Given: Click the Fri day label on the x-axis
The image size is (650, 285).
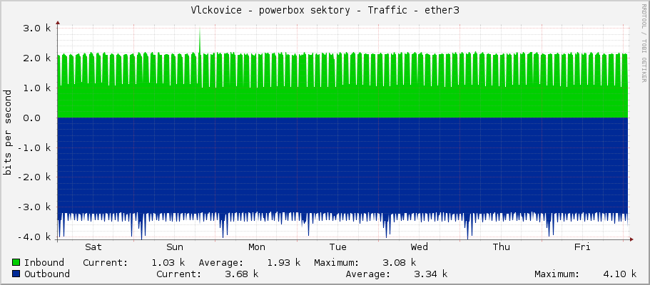Looking at the screenshot, I should tap(582, 247).
